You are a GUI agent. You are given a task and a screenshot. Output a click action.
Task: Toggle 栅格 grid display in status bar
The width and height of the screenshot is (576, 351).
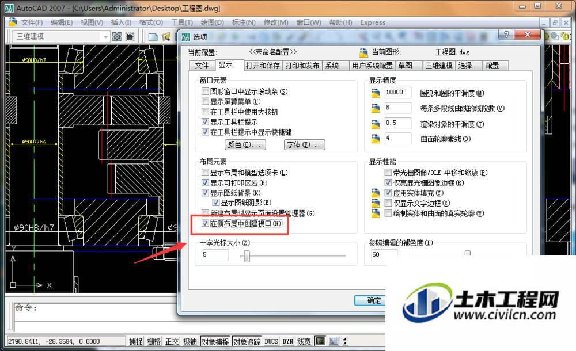[154, 341]
